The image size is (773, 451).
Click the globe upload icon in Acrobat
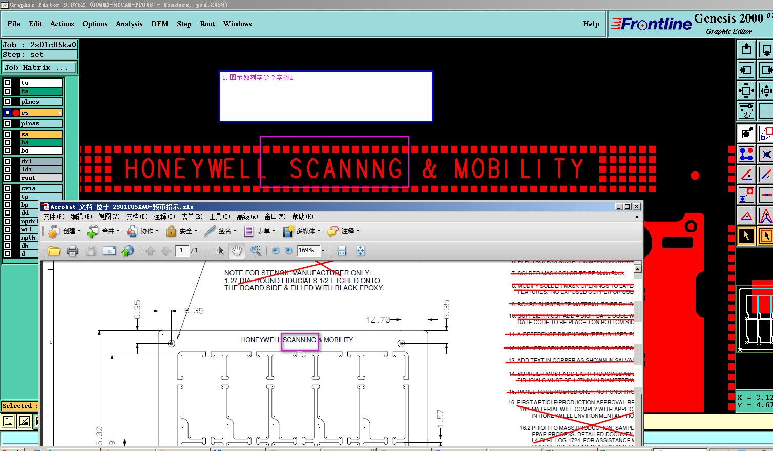click(x=128, y=251)
